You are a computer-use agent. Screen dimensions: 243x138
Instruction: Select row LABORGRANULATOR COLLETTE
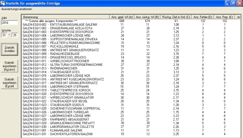point(131,127)
